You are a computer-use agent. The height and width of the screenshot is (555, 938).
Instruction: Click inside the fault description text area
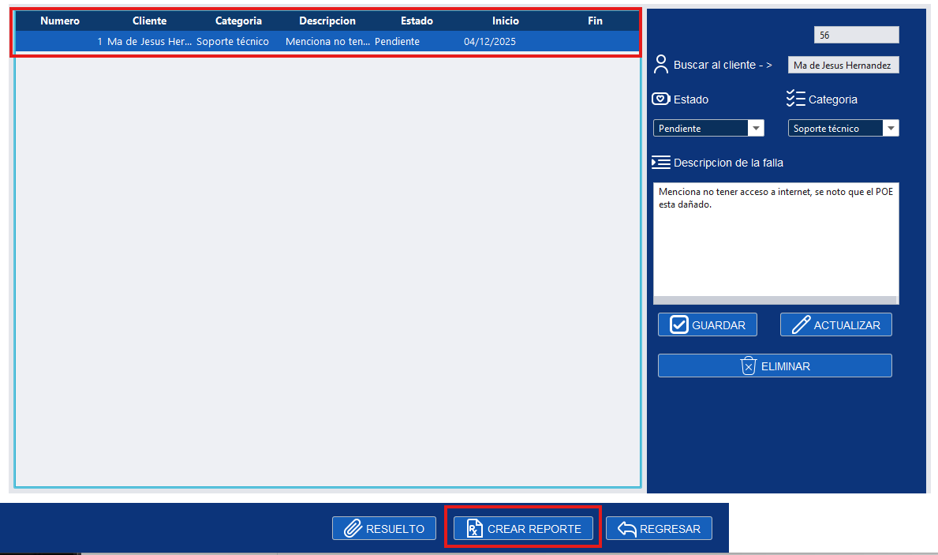coord(775,245)
